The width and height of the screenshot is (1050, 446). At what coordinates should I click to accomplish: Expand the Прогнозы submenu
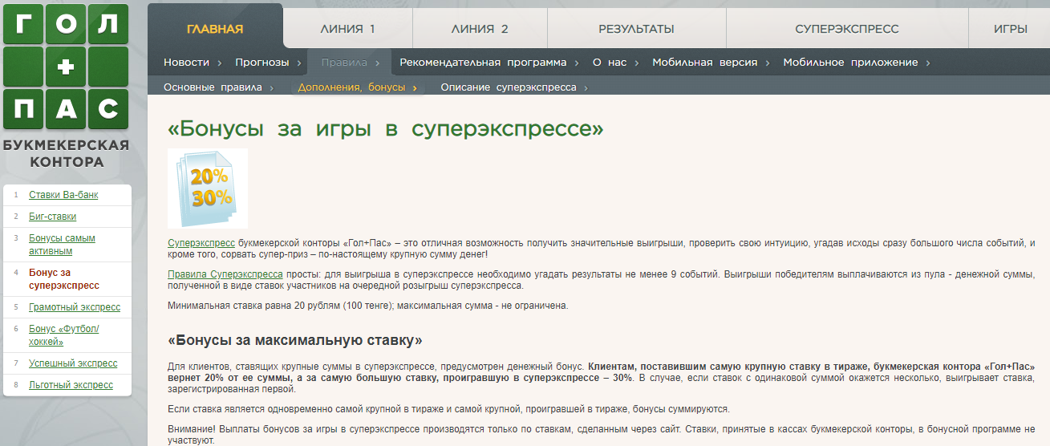tap(261, 63)
